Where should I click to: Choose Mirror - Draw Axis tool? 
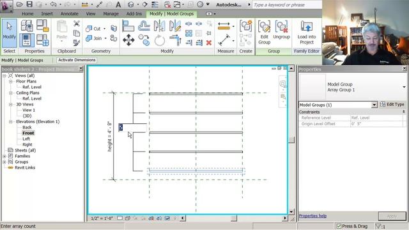click(x=175, y=26)
